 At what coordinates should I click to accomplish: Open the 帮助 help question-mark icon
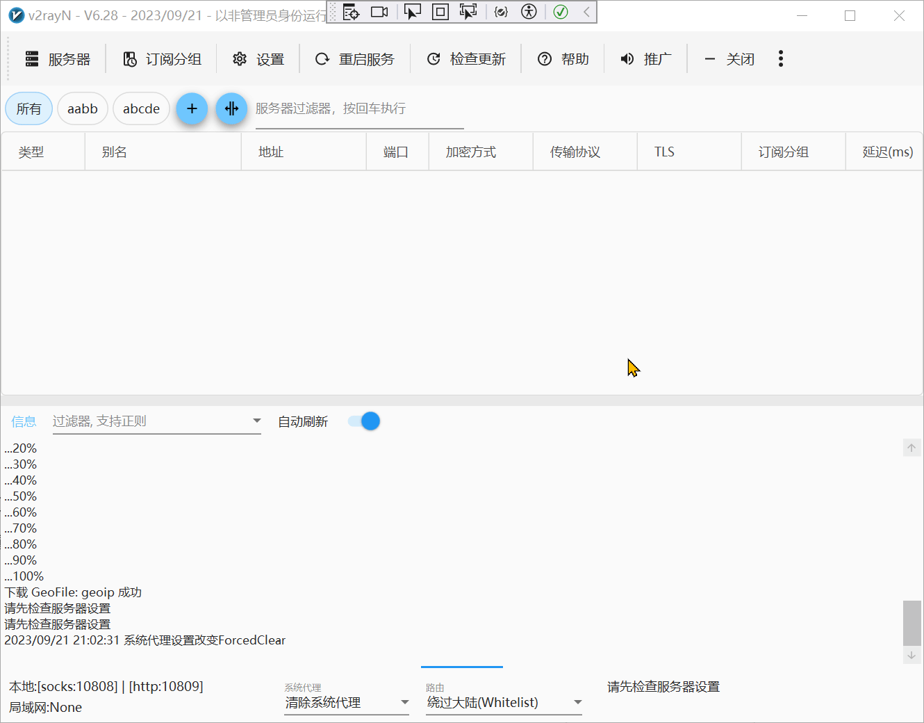545,59
